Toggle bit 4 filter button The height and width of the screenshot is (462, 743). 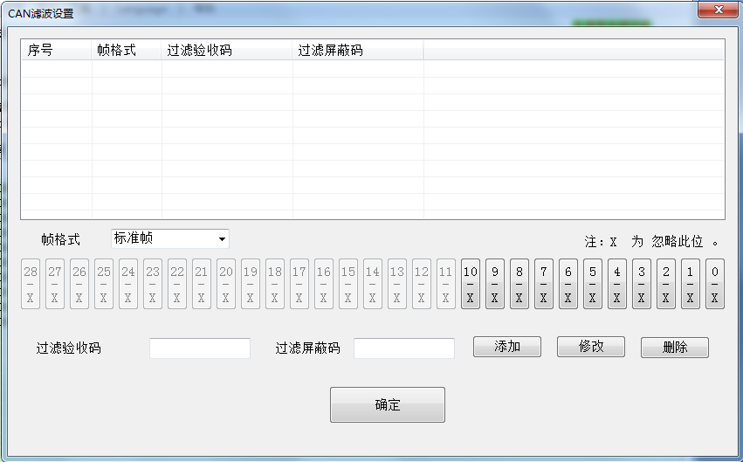(x=617, y=284)
